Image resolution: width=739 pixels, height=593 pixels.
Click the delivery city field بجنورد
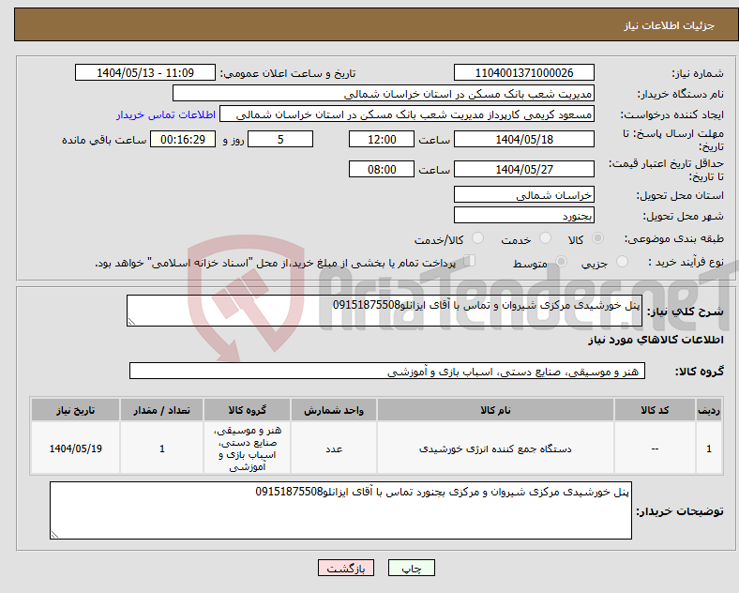(x=524, y=216)
